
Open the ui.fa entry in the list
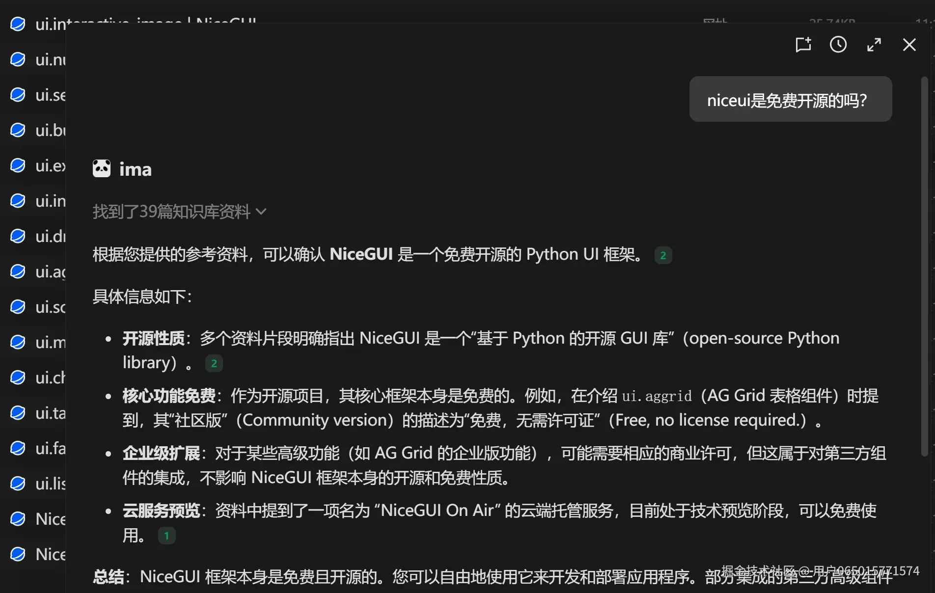tap(51, 448)
